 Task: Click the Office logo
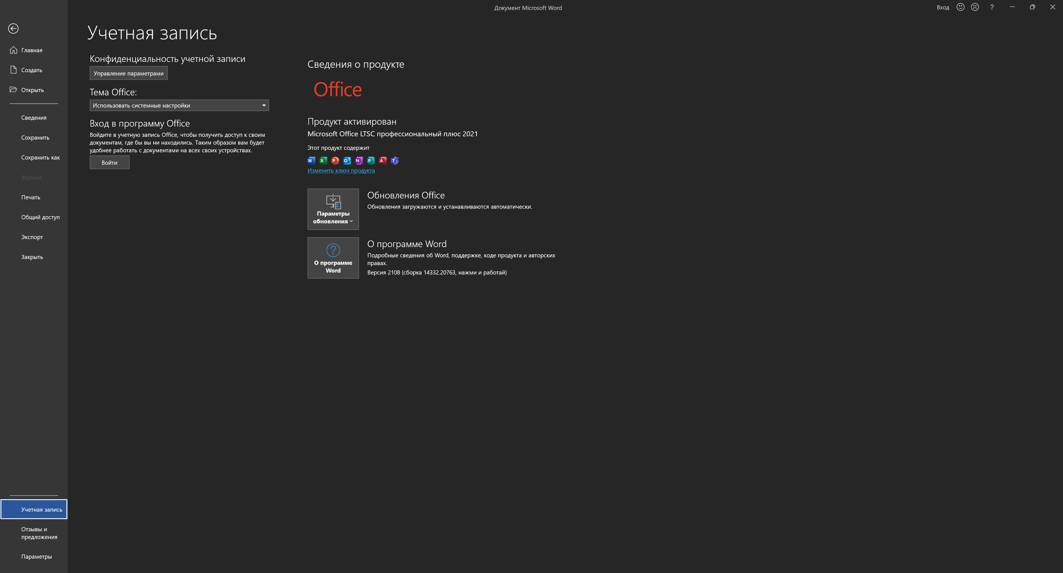[x=337, y=89]
